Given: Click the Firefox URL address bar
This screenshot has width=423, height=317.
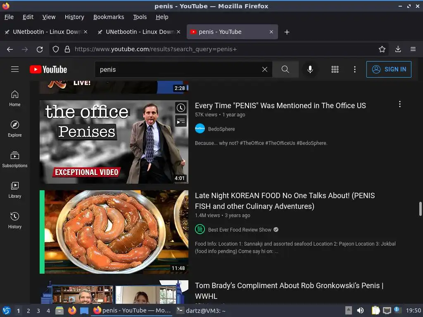Looking at the screenshot, I should [x=219, y=50].
